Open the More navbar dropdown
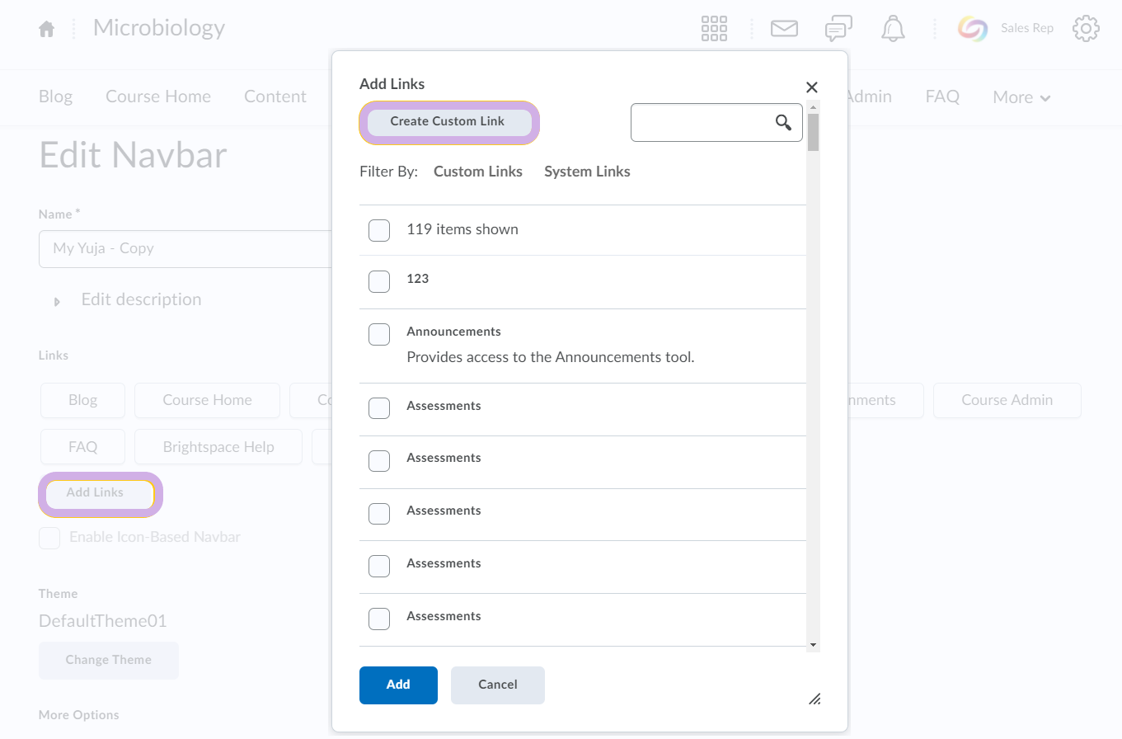Viewport: 1122px width, 739px height. (x=1021, y=97)
